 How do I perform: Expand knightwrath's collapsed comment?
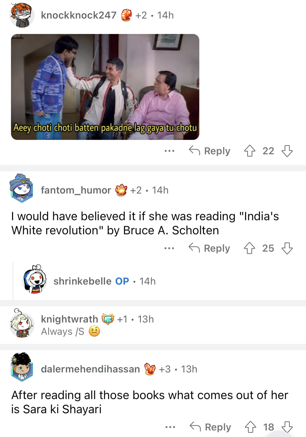(x=153, y=325)
